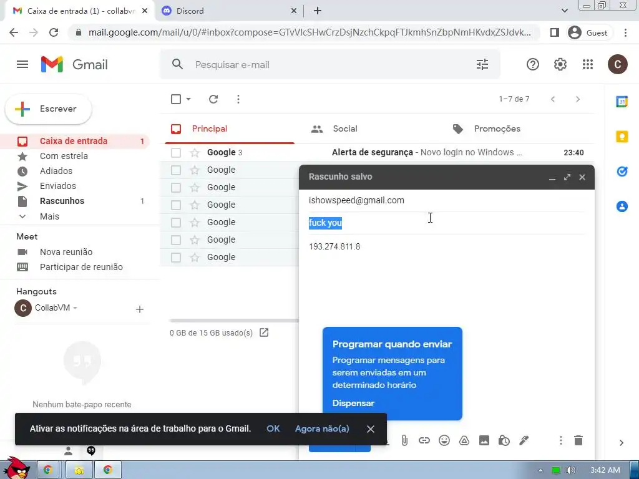
Task: Click the Escrever compose button
Action: 49,109
